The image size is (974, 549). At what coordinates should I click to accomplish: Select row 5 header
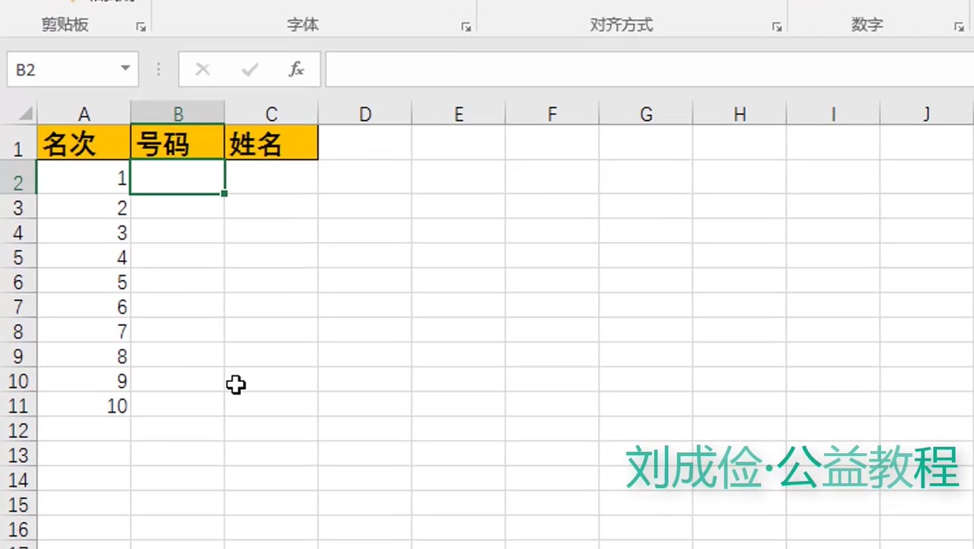pyautogui.click(x=18, y=257)
